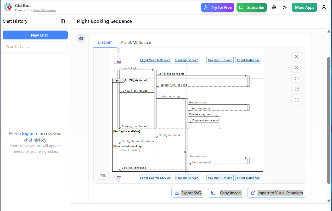Collapse the Chat History sidebar
This screenshot has height=211, width=332.
pyautogui.click(x=63, y=21)
